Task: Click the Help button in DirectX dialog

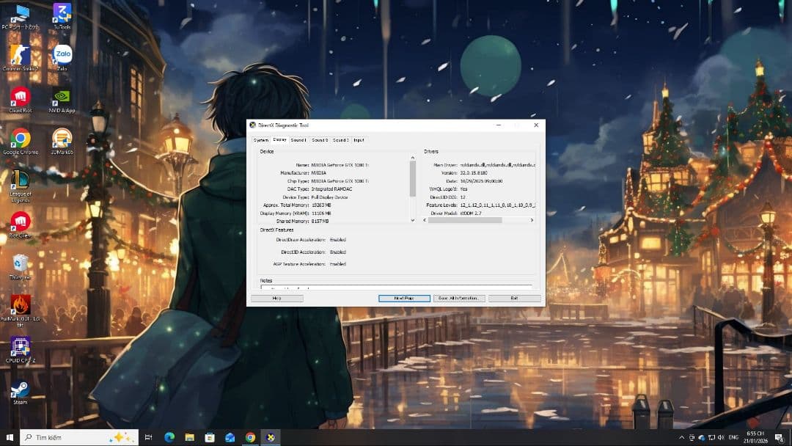Action: pyautogui.click(x=276, y=299)
